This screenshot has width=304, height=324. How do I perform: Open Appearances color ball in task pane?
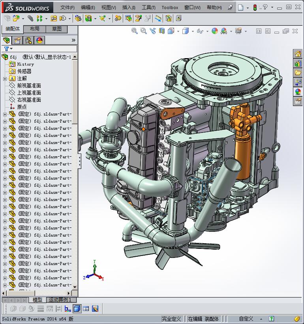(x=298, y=92)
